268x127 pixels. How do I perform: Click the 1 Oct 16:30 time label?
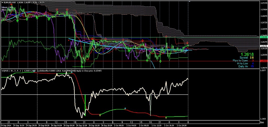tap(169, 125)
